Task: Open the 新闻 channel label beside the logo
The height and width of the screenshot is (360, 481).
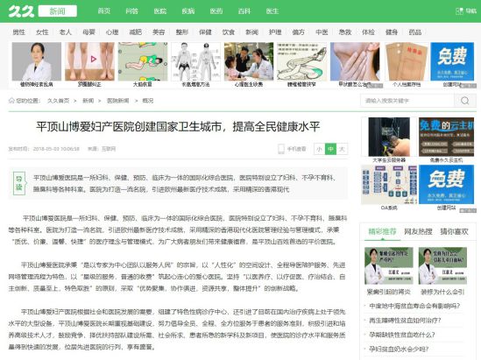Action: coord(57,11)
